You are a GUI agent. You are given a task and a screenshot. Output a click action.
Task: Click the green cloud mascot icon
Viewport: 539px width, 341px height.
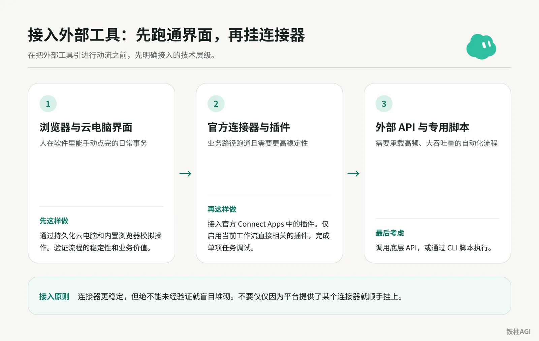[481, 47]
